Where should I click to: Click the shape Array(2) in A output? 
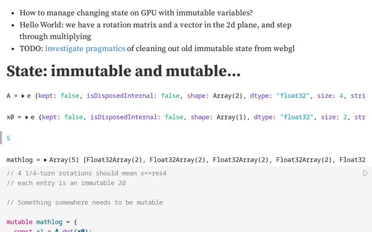(x=227, y=96)
